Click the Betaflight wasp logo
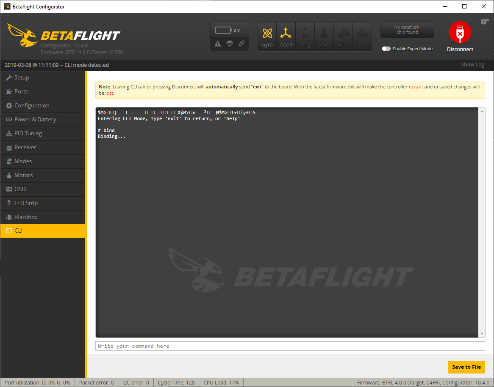 coord(22,35)
